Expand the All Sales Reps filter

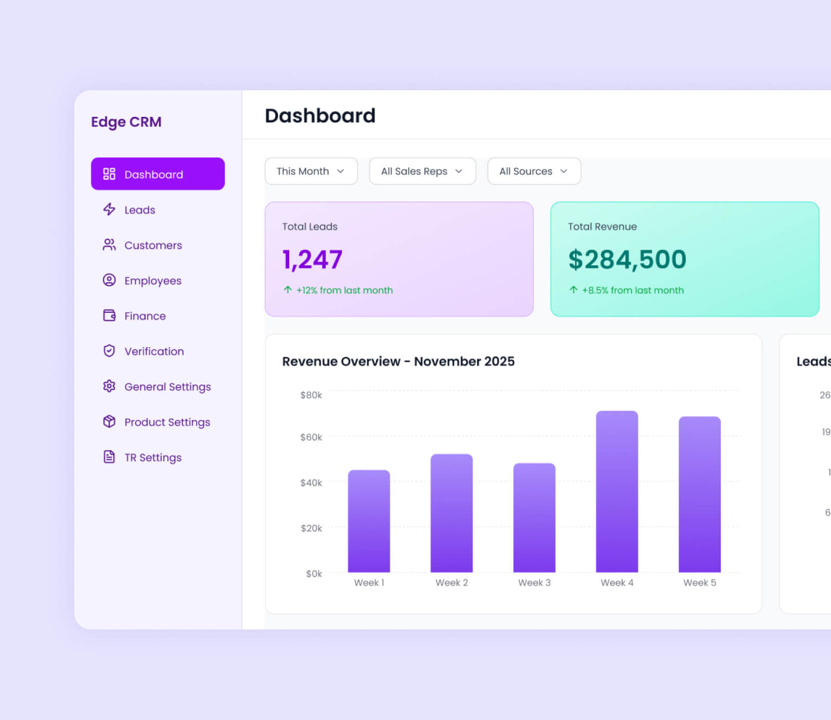click(422, 171)
